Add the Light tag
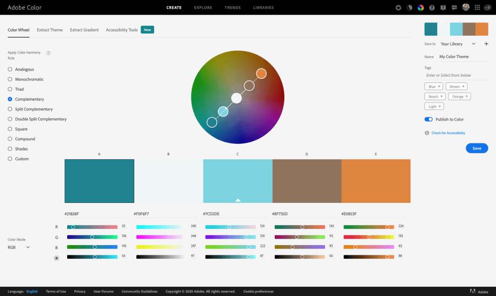Image resolution: width=496 pixels, height=296 pixels. (434, 106)
